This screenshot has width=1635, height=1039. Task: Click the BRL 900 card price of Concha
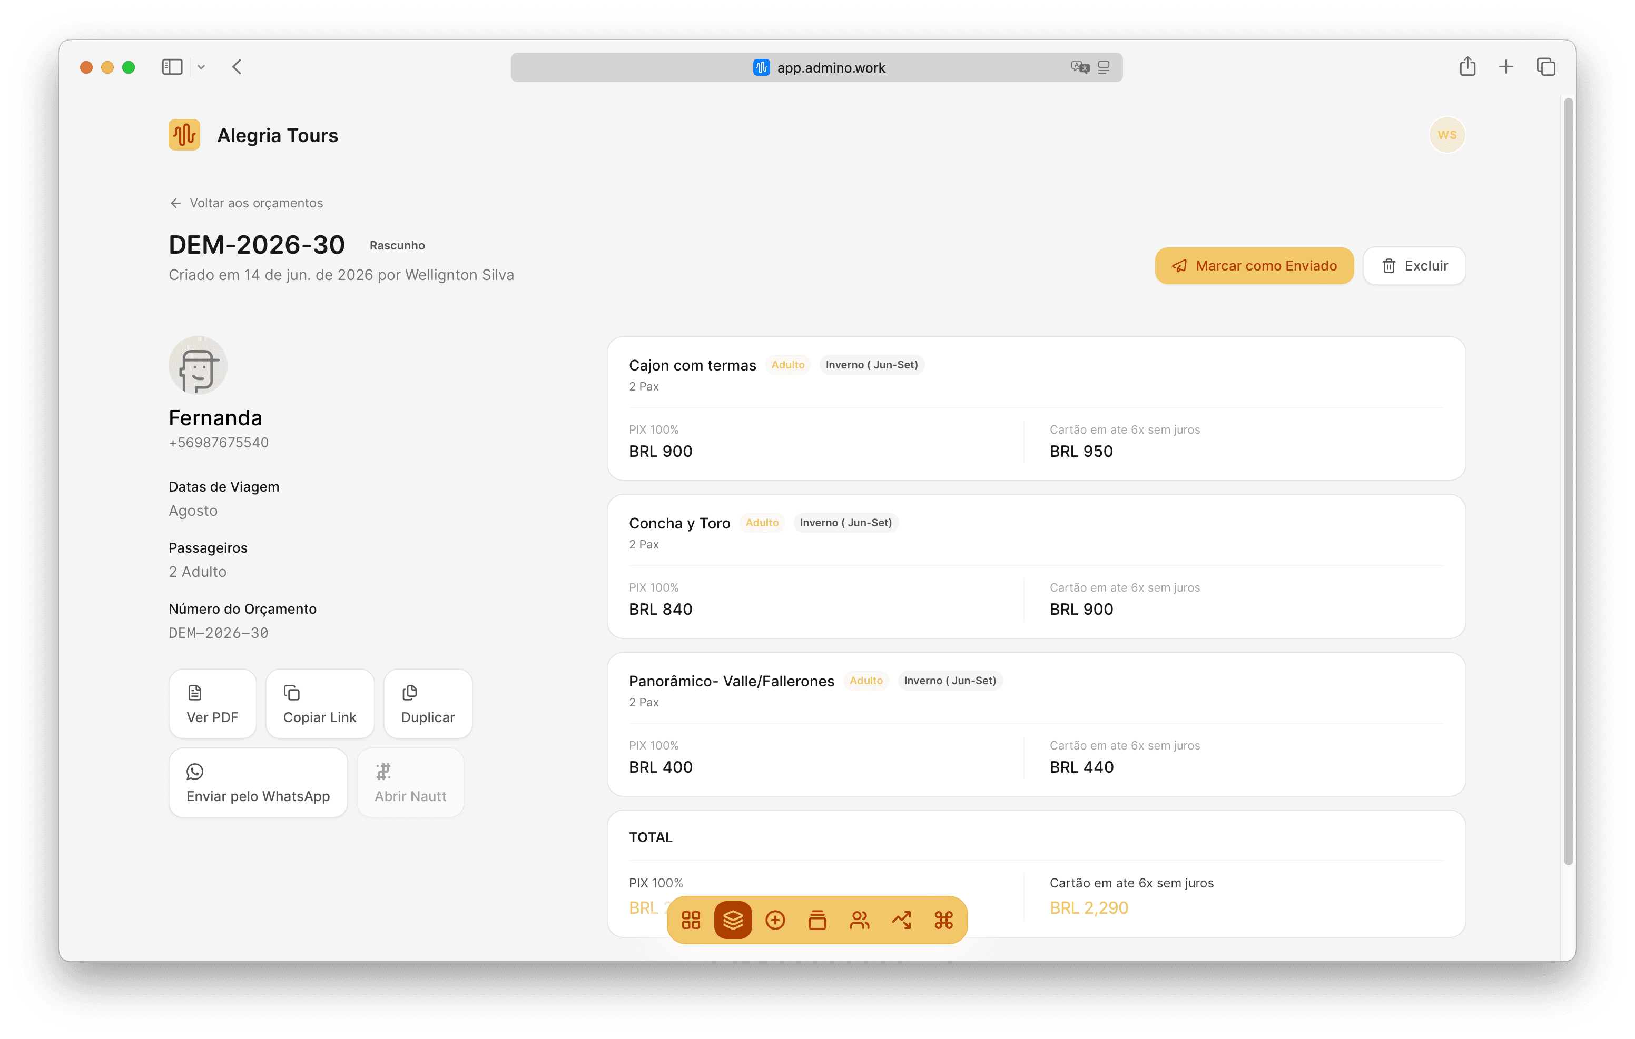pos(1080,609)
